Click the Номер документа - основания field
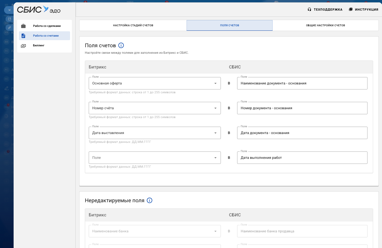 tap(302, 108)
